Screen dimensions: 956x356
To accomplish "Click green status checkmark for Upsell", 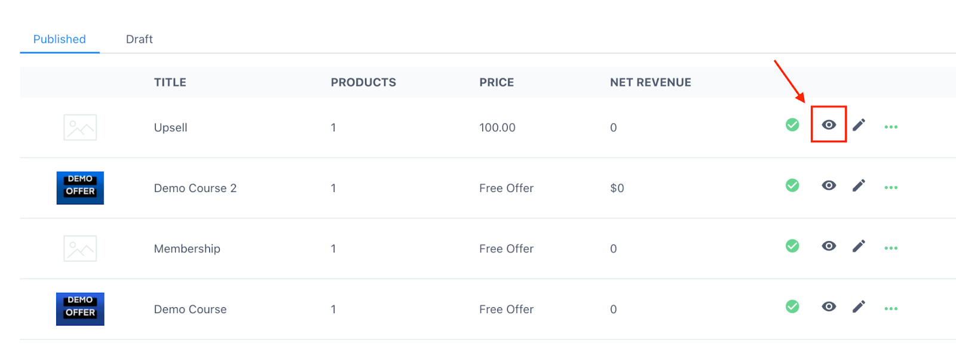I will tap(792, 125).
